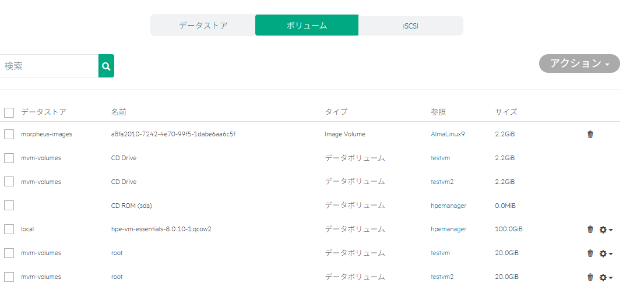The height and width of the screenshot is (300, 637).
Task: Expand the アクション dropdown button
Action: [579, 63]
